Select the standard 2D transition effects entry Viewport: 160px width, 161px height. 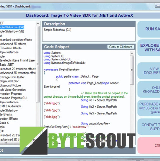click(18, 69)
